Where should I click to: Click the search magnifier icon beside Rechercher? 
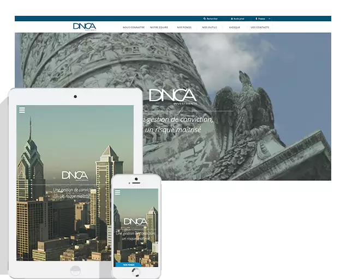[205, 19]
